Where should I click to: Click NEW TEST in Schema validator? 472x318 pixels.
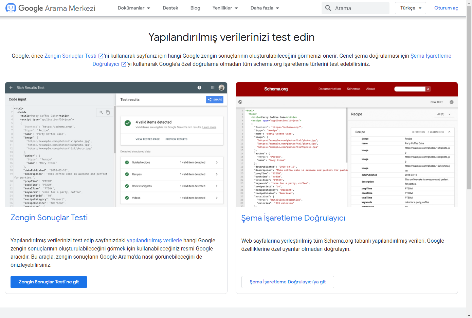pos(437,102)
